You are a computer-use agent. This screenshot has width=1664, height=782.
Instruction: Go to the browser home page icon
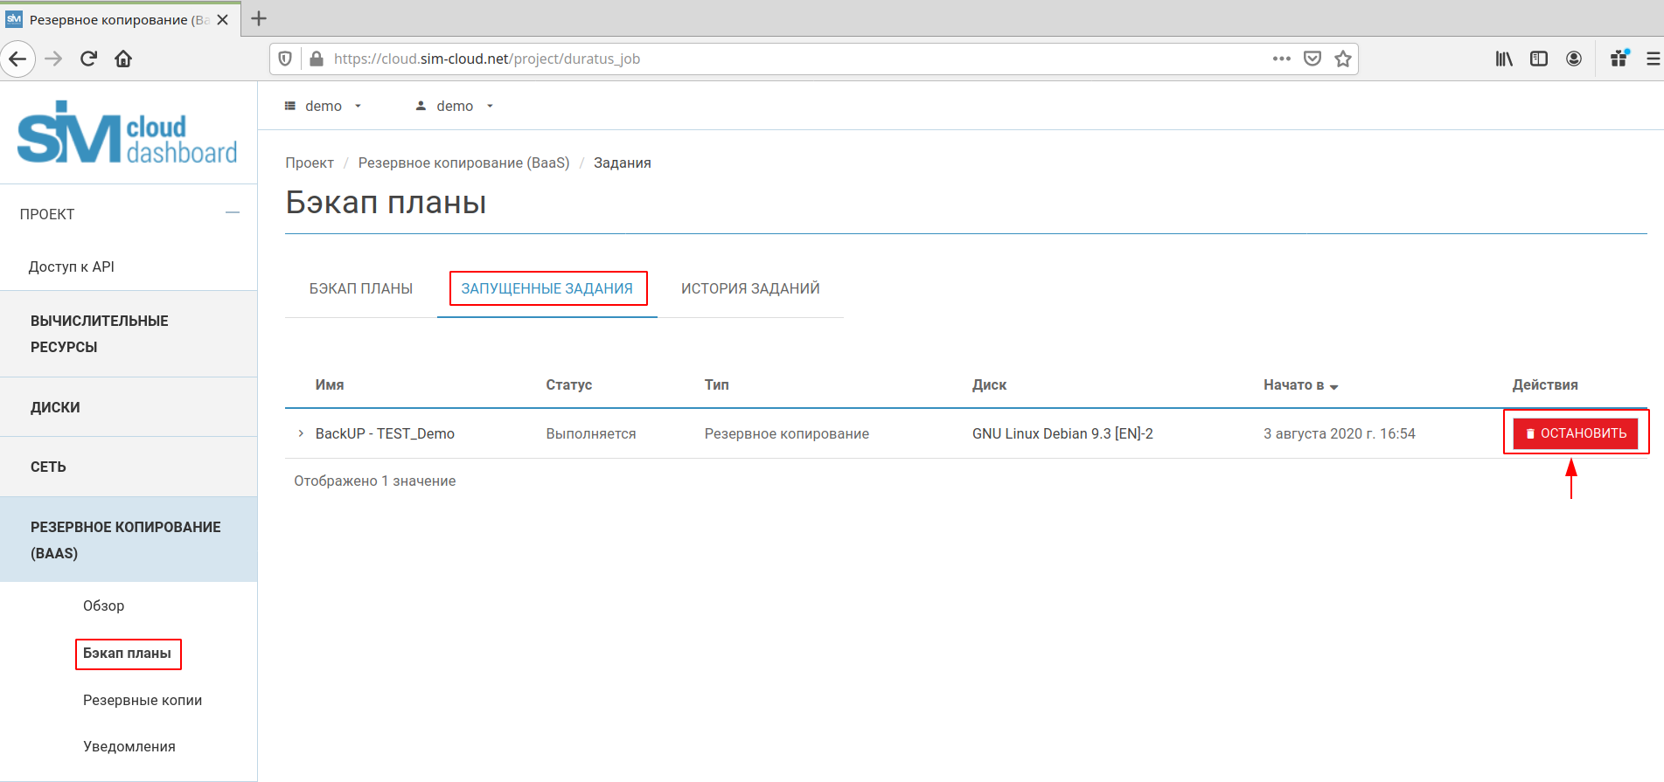(x=123, y=59)
